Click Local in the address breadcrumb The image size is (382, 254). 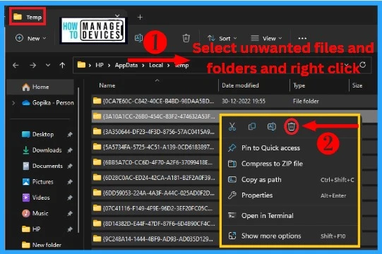click(156, 65)
